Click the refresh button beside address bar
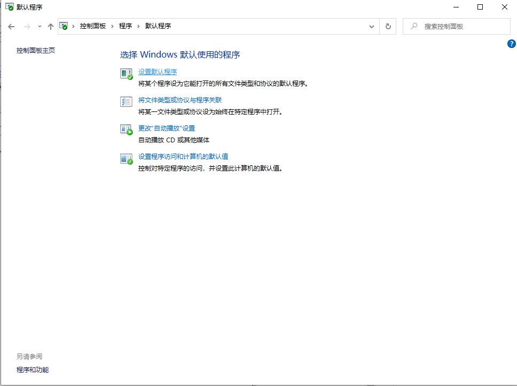Image resolution: width=517 pixels, height=386 pixels. click(388, 26)
